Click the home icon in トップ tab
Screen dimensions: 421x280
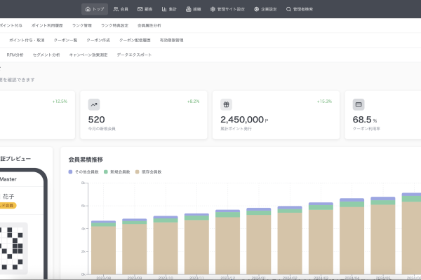(87, 9)
